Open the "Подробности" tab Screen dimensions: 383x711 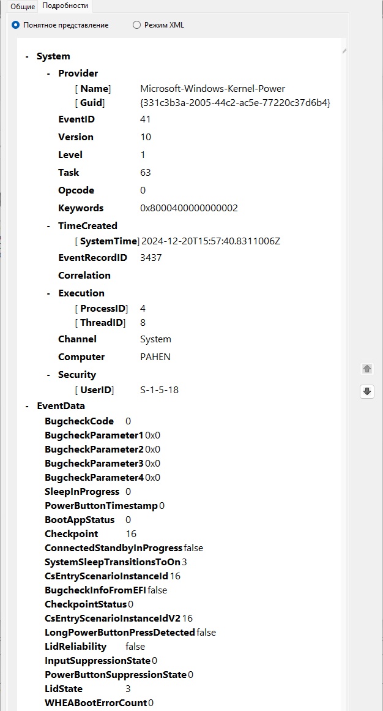[65, 6]
